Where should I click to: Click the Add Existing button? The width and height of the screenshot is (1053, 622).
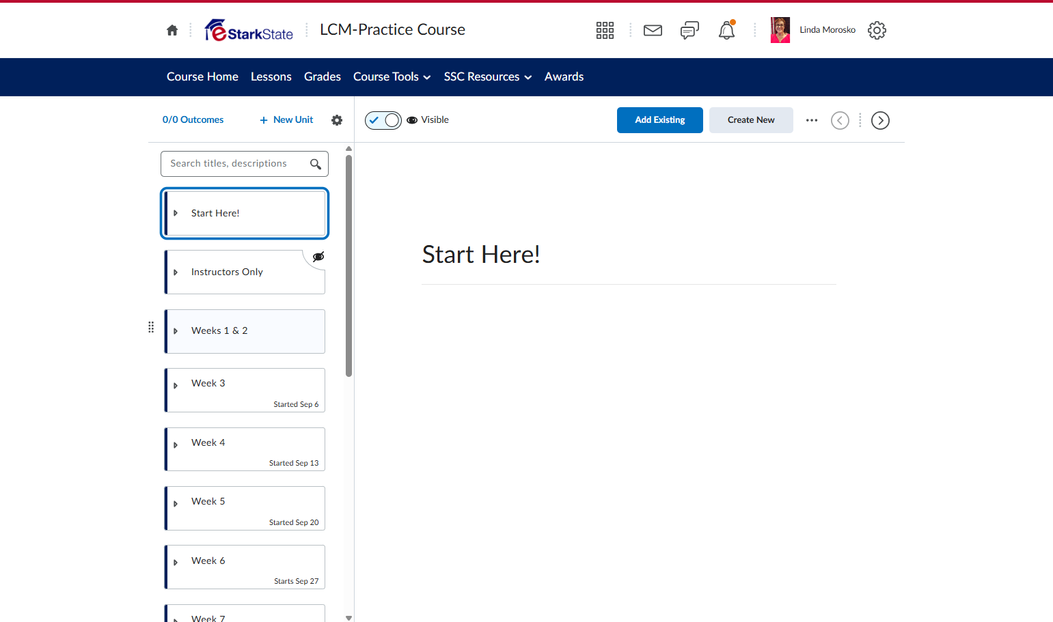click(660, 120)
